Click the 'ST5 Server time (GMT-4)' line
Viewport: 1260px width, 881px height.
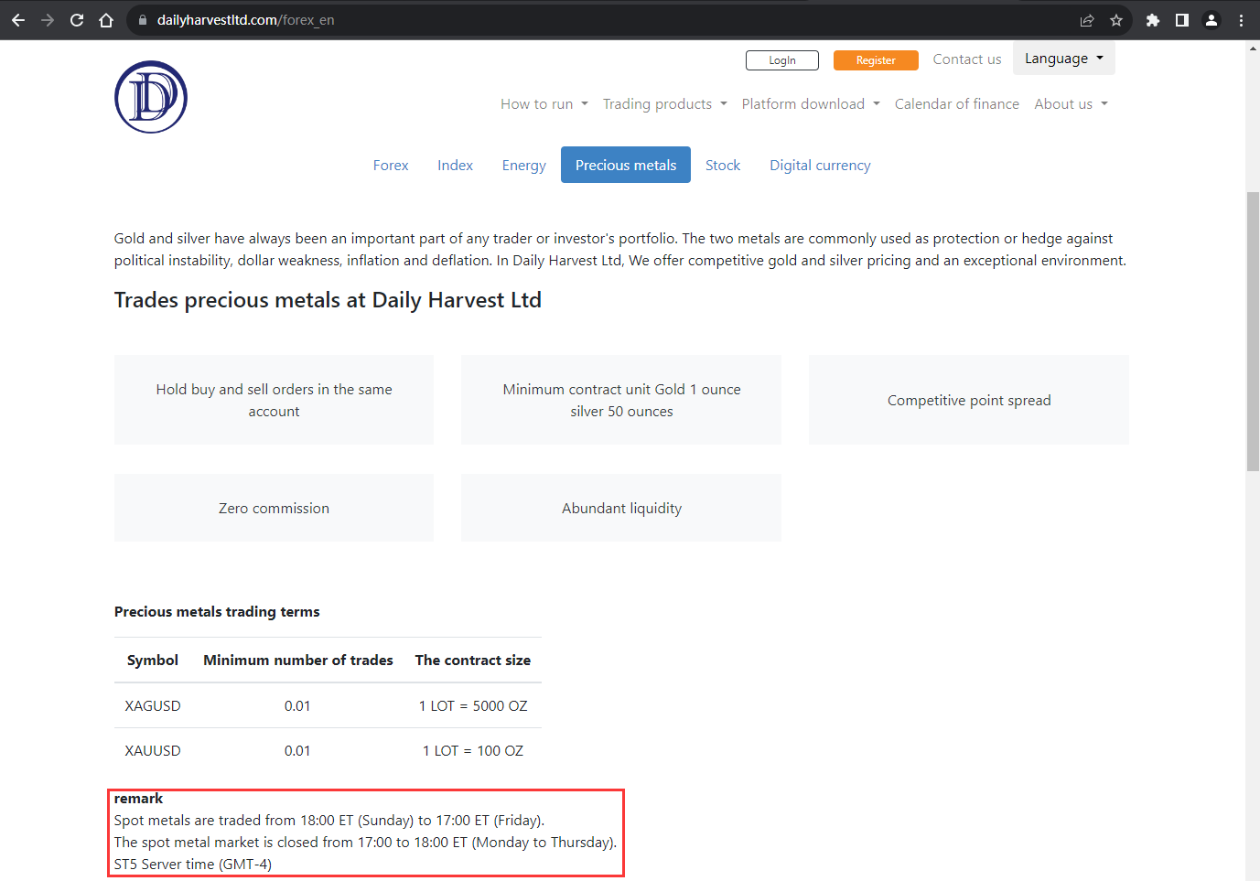coord(193,865)
